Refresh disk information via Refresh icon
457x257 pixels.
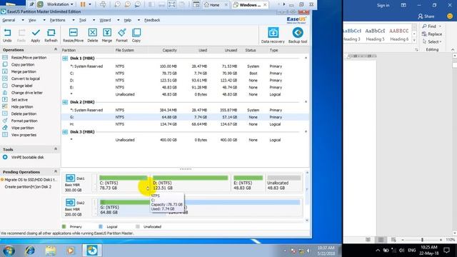pos(51,36)
